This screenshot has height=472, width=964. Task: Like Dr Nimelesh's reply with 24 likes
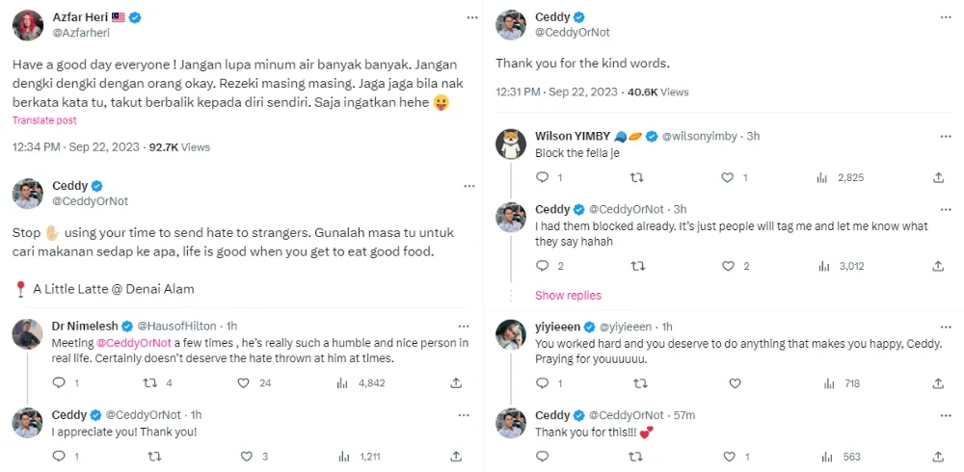point(246,382)
